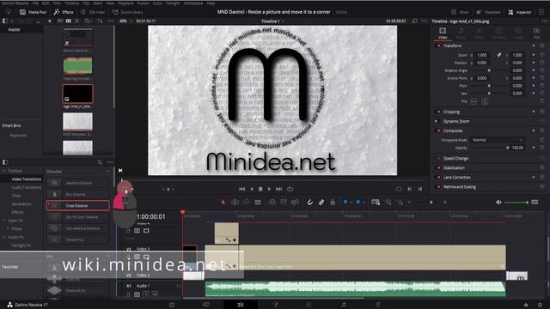Click go to first frame button
Image resolution: width=550 pixels, height=309 pixels.
click(x=241, y=189)
